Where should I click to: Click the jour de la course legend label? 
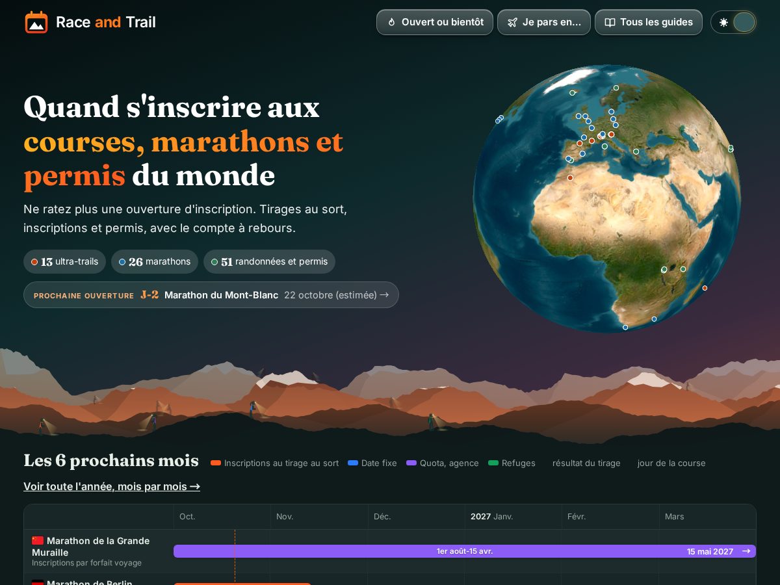click(x=671, y=463)
